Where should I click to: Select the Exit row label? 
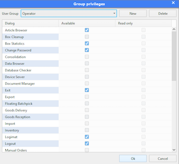click(8, 90)
